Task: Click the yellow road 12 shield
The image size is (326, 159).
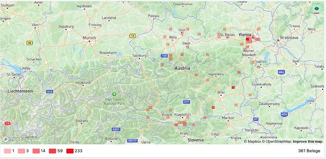Action: pos(132,35)
